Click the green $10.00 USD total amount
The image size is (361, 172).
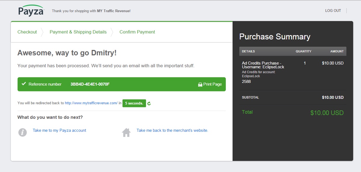point(327,113)
